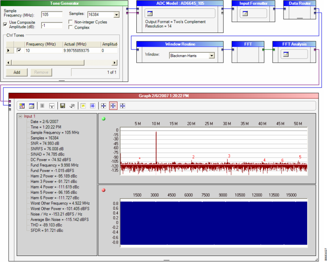This screenshot has width=327, height=262.
Task: Click the Add button under CW Tones
Action: pyautogui.click(x=16, y=72)
